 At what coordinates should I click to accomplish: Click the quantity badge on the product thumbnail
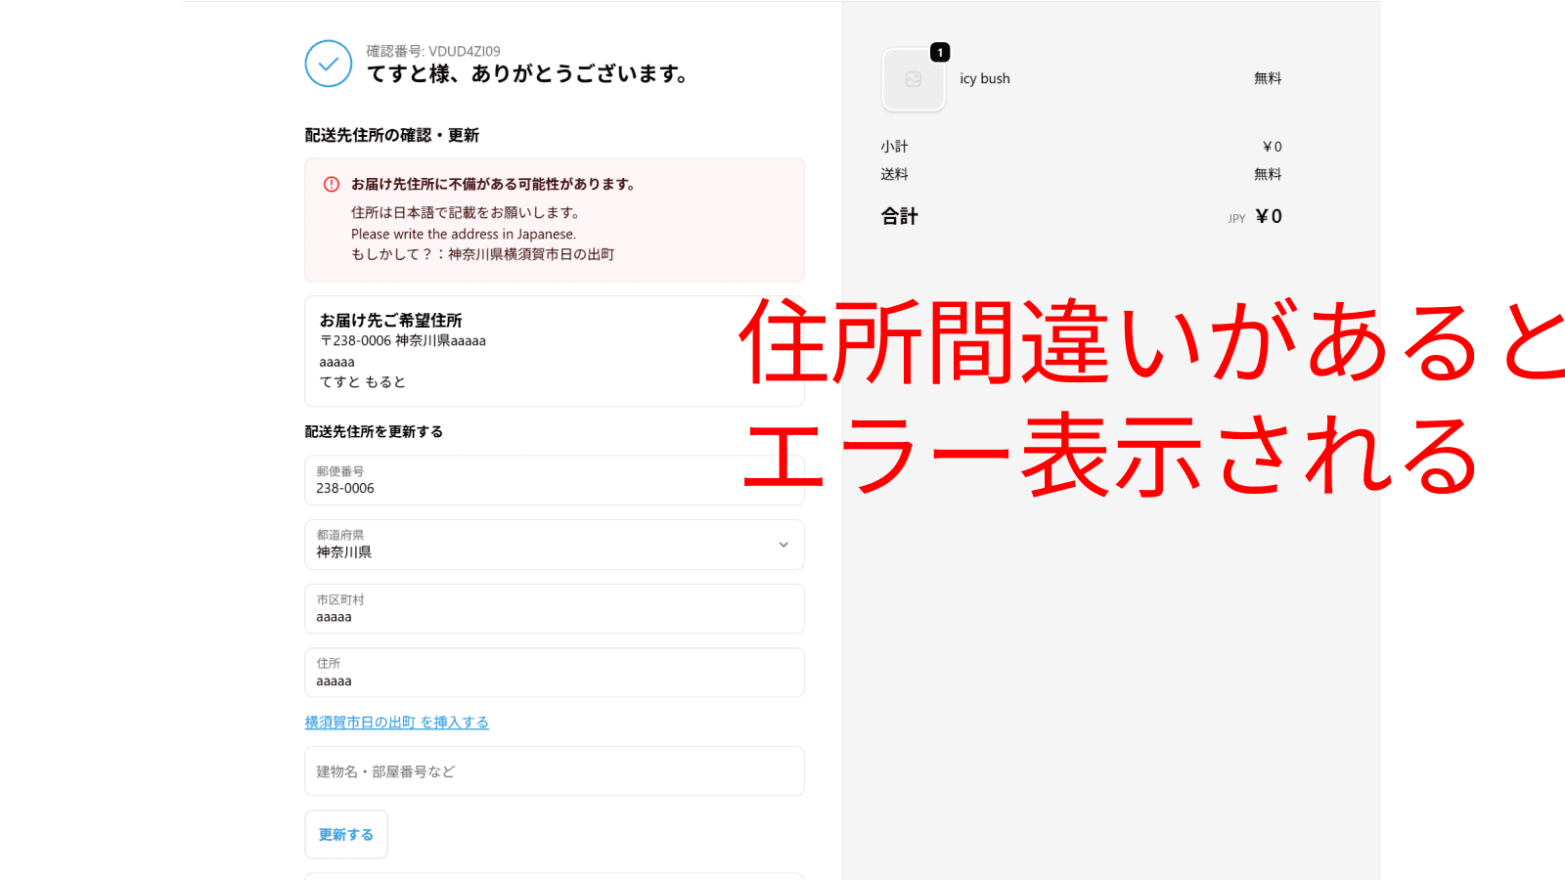click(x=940, y=53)
